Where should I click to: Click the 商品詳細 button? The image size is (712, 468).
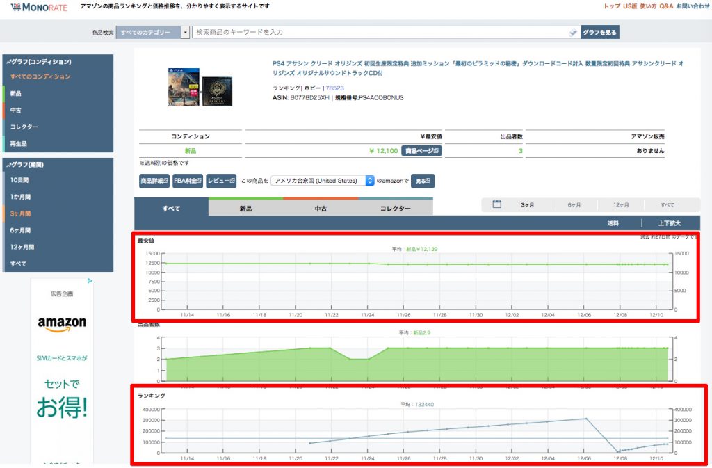tap(154, 181)
